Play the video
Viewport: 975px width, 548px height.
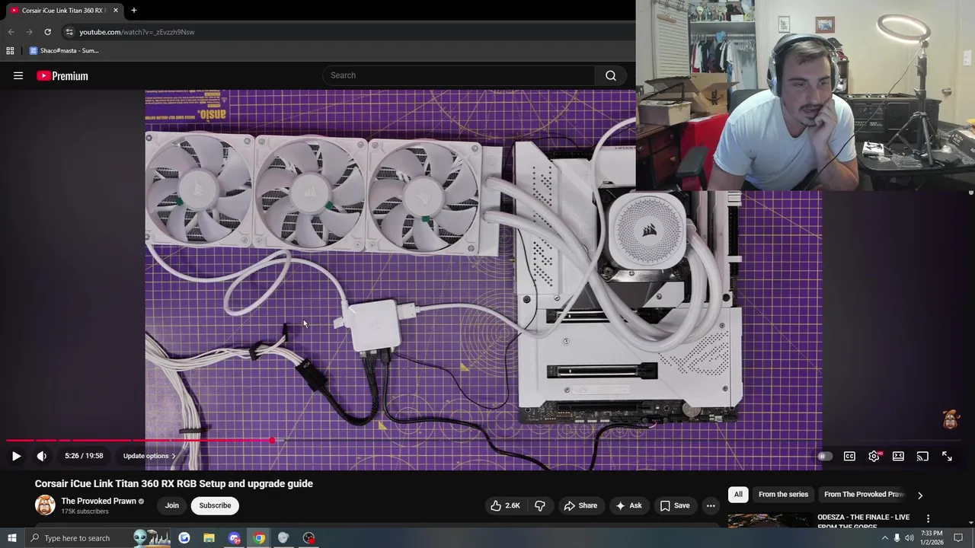[16, 456]
